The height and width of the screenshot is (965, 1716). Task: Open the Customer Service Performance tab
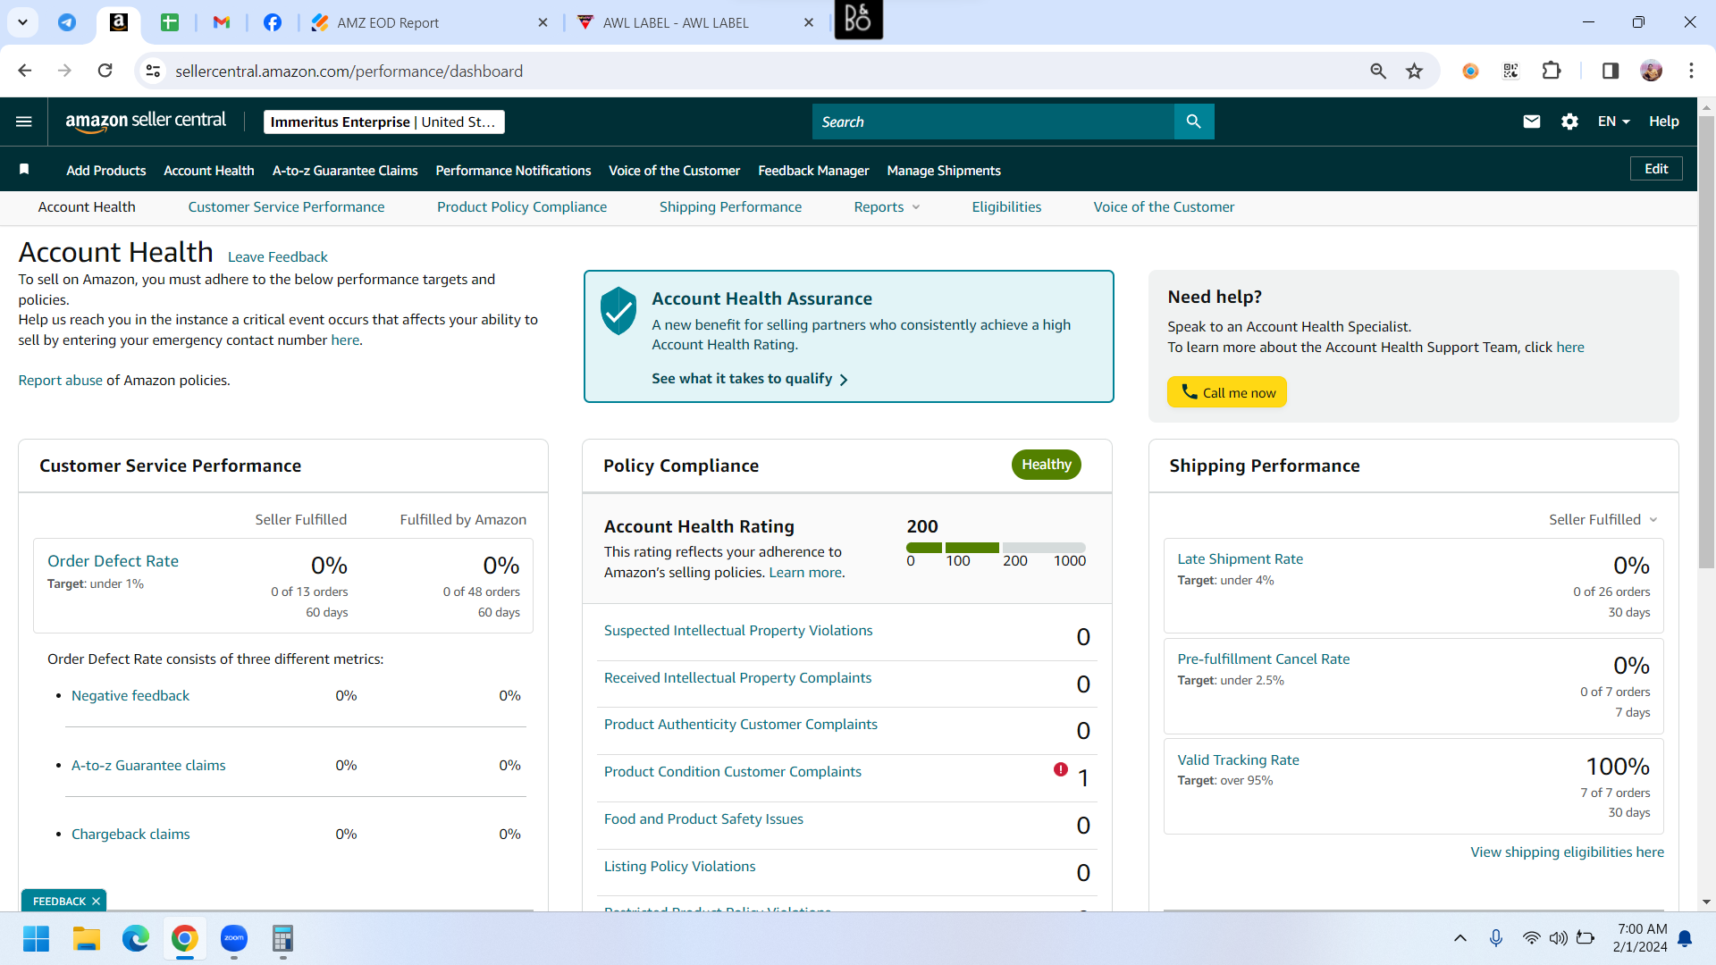click(286, 207)
